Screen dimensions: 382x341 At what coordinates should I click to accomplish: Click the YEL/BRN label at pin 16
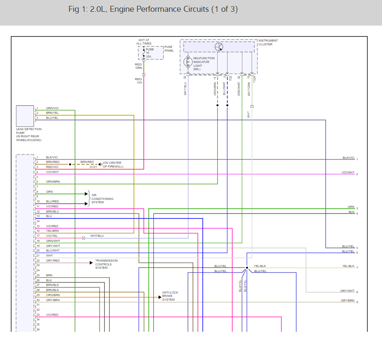(52, 231)
